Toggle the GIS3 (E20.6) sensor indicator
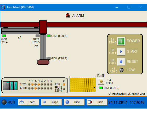 click(x=48, y=36)
